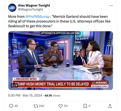Bookmark the tweet with the bookmark icon
The height and width of the screenshot is (111, 121).
pyautogui.click(x=85, y=106)
